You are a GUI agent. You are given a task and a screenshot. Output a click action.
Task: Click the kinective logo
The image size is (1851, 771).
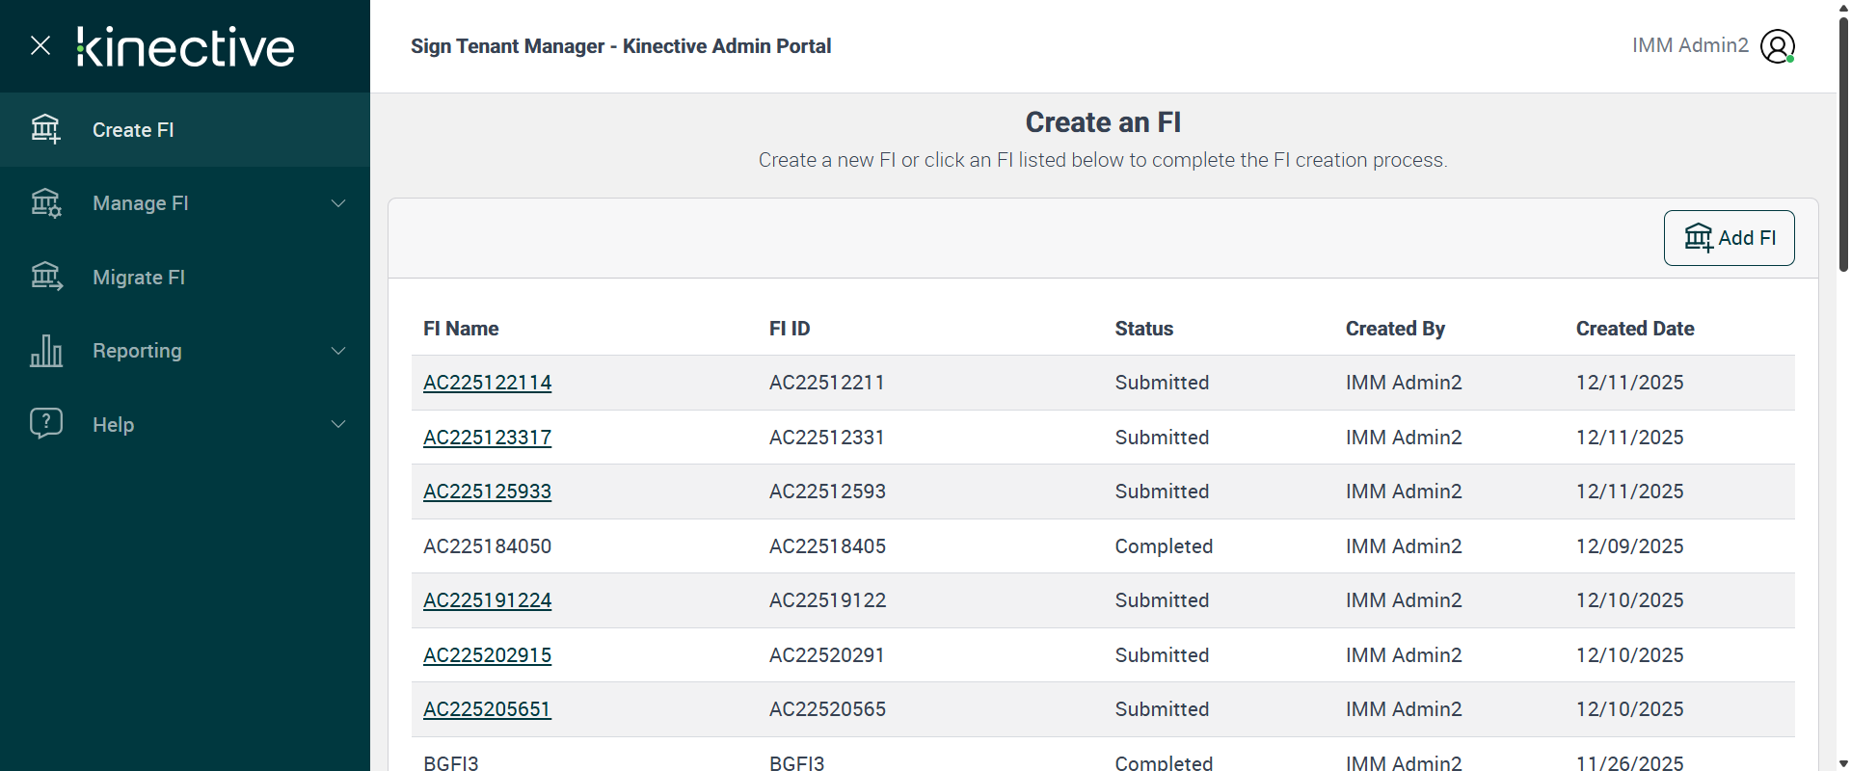(x=186, y=46)
